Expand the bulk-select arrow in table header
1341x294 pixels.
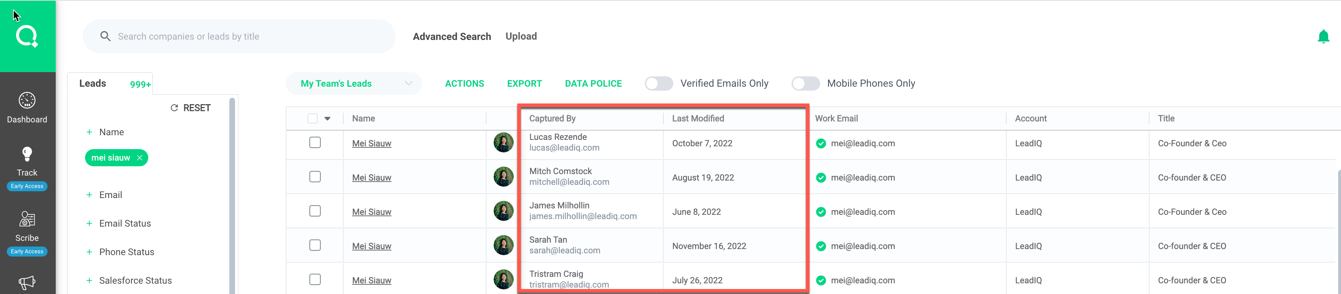pos(328,119)
